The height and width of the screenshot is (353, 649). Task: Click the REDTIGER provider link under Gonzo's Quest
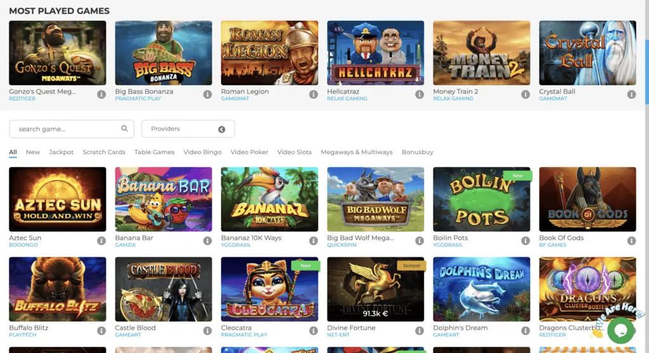[x=22, y=99]
